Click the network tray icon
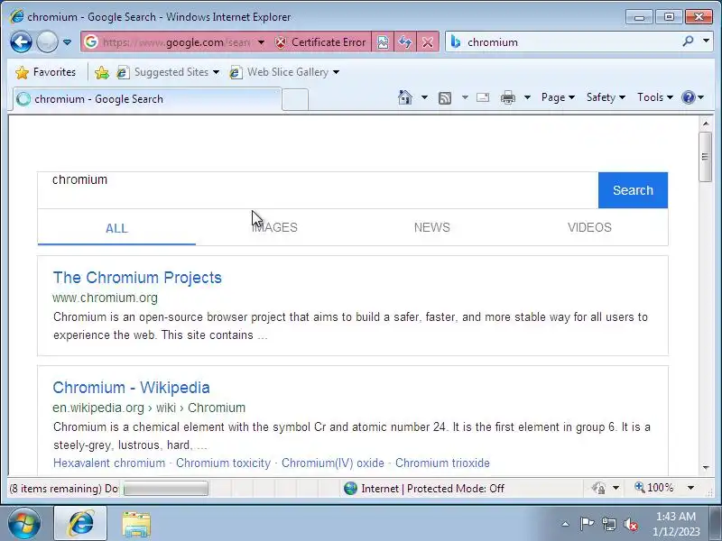 (608, 524)
